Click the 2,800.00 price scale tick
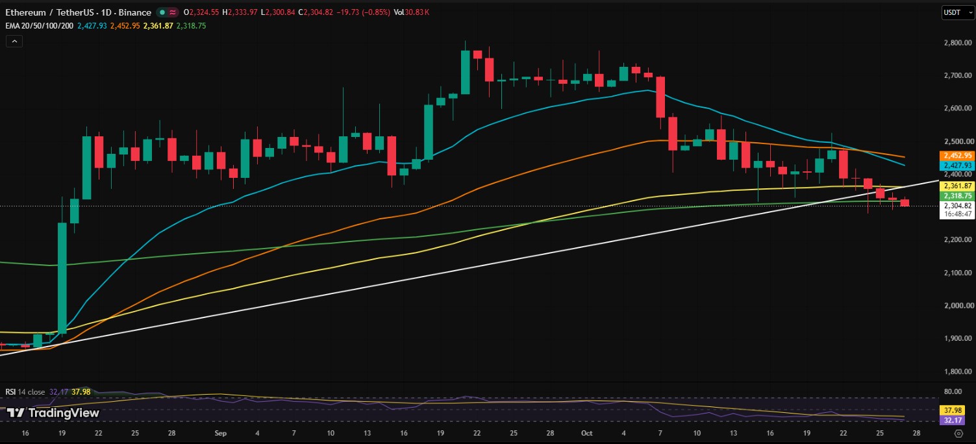976x444 pixels. pos(957,43)
